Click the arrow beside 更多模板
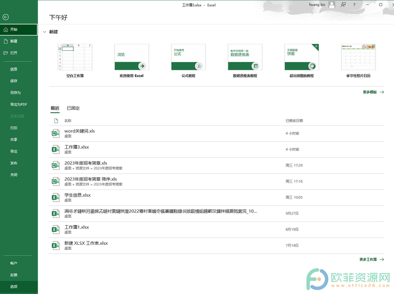This screenshot has height=294, width=394. (382, 92)
